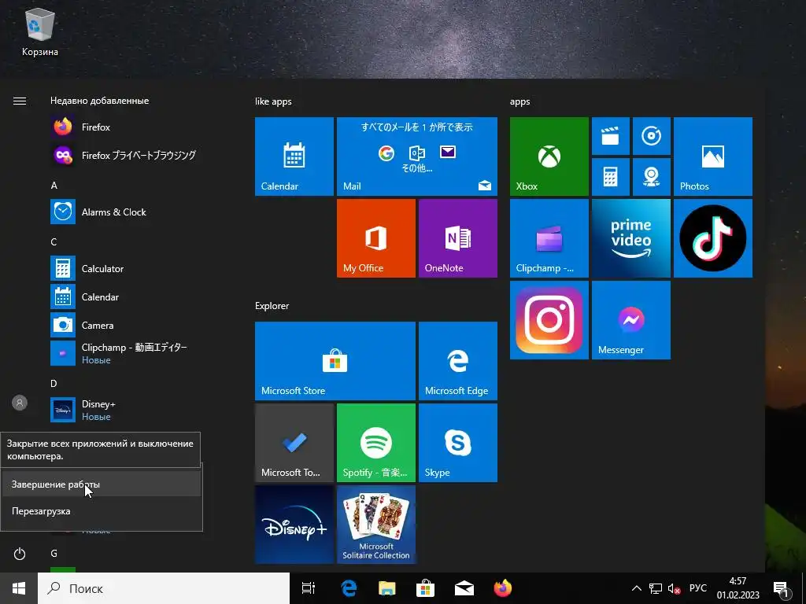
Task: Show hidden system tray icons
Action: pos(636,588)
